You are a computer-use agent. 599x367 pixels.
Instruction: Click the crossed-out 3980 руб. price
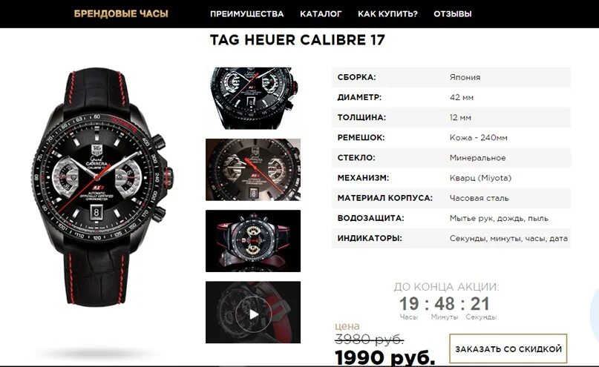[x=369, y=339]
